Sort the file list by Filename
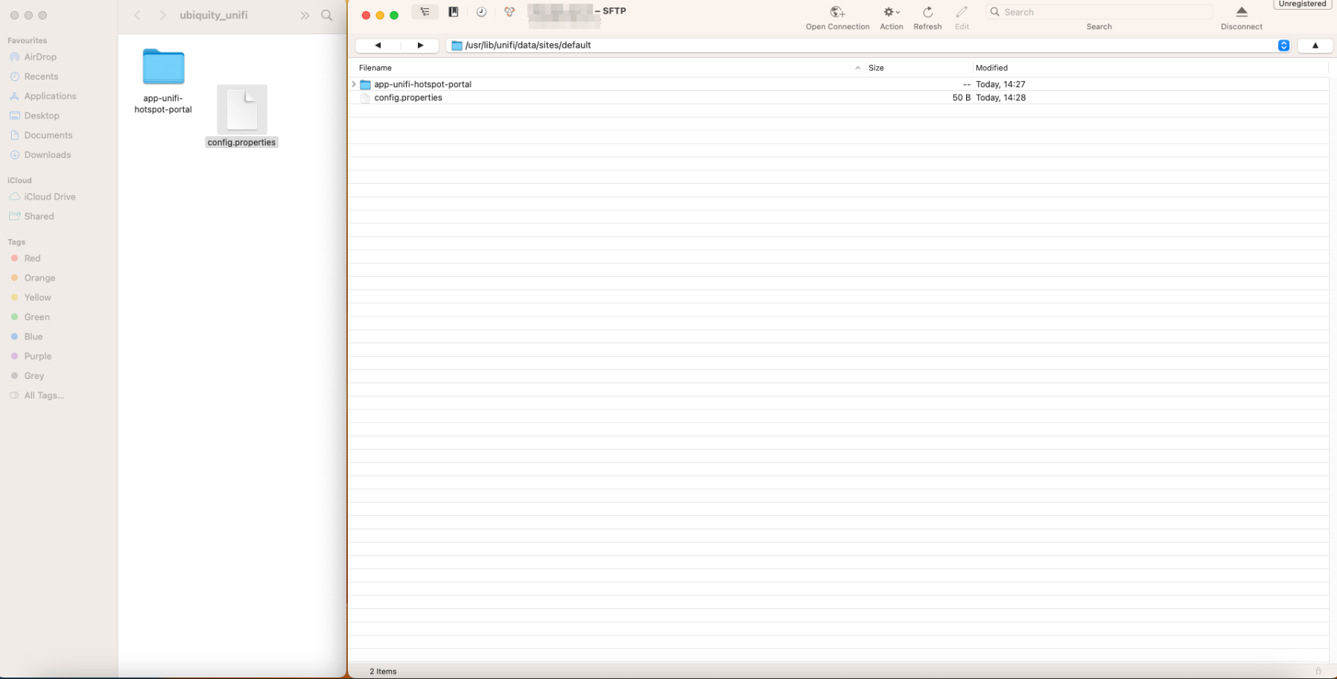1337x679 pixels. (375, 68)
